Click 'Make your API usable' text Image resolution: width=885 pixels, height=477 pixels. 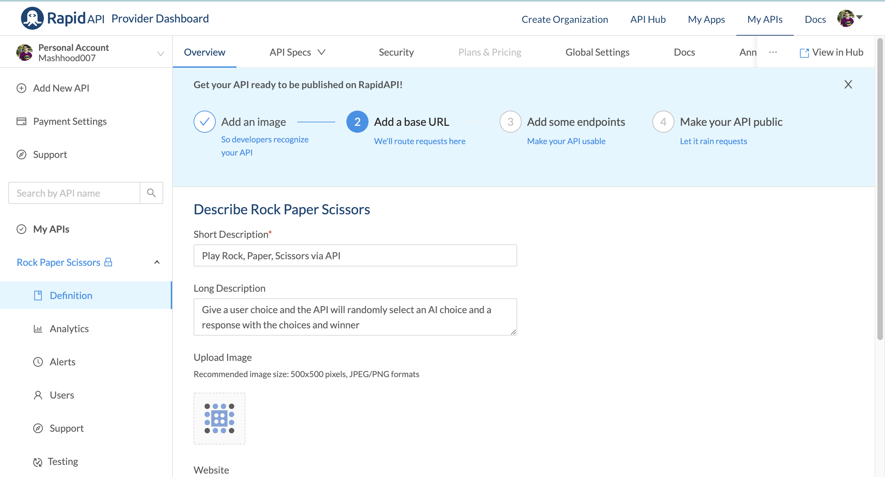[x=566, y=141]
